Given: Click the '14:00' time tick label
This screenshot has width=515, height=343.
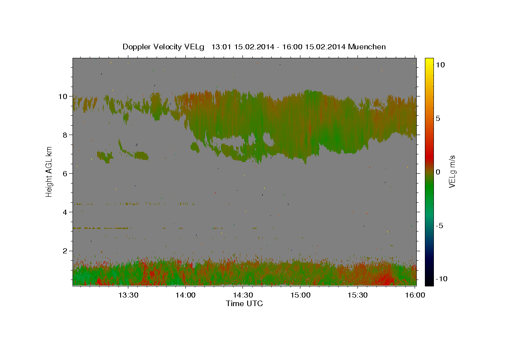Looking at the screenshot, I should click(185, 295).
